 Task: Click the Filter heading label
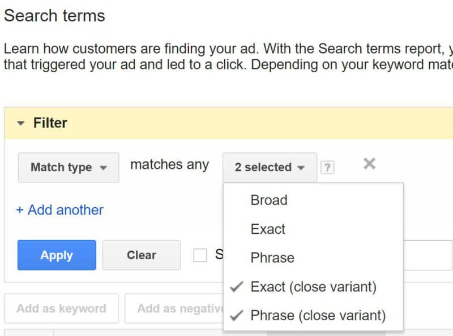(x=50, y=123)
